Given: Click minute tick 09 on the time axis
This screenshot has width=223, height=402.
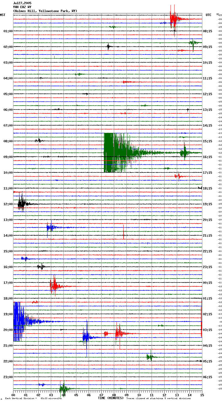Looking at the screenshot, I should pyautogui.click(x=126, y=395).
